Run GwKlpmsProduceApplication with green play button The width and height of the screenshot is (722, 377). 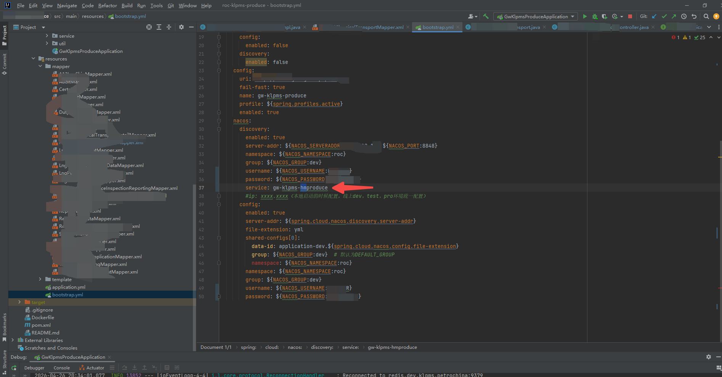click(585, 16)
